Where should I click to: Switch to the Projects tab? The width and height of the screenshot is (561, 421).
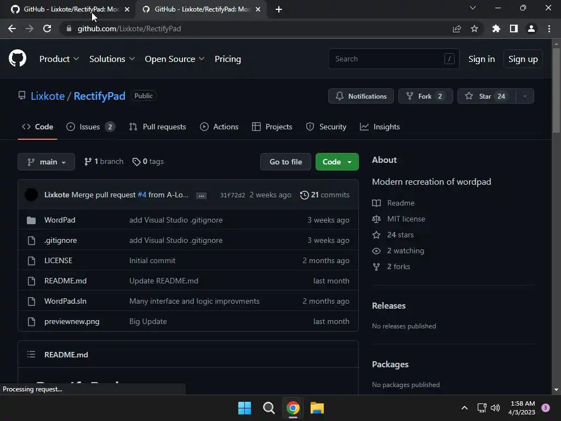(x=272, y=127)
